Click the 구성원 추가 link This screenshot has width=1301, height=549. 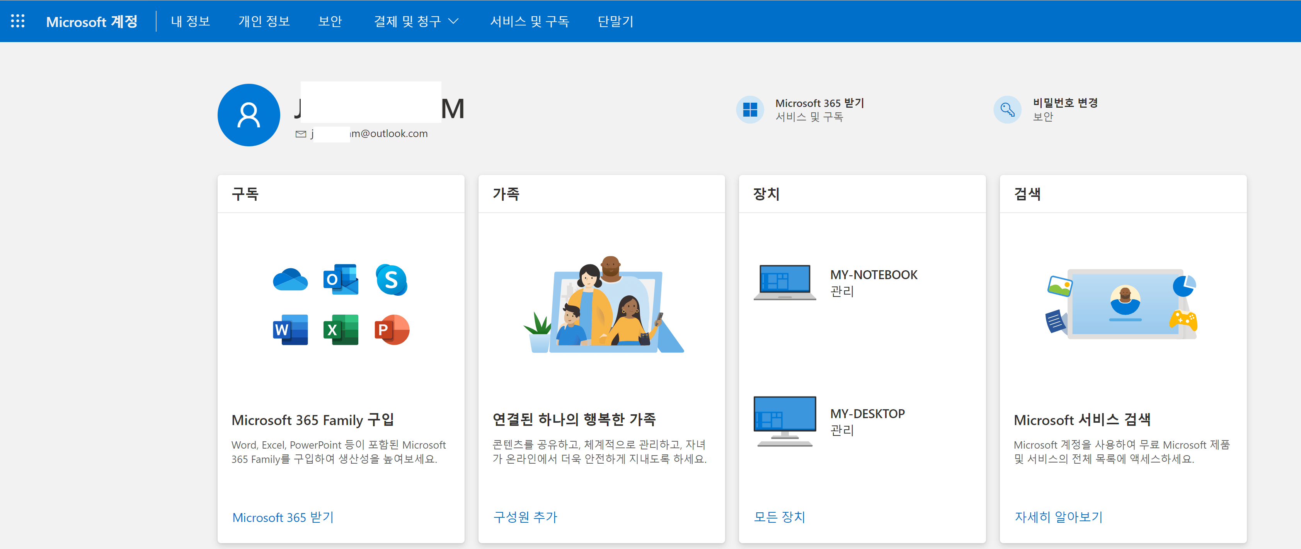click(x=525, y=517)
